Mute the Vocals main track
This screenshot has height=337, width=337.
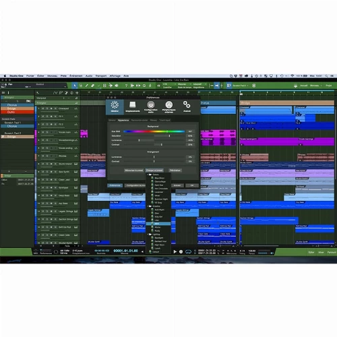point(42,132)
